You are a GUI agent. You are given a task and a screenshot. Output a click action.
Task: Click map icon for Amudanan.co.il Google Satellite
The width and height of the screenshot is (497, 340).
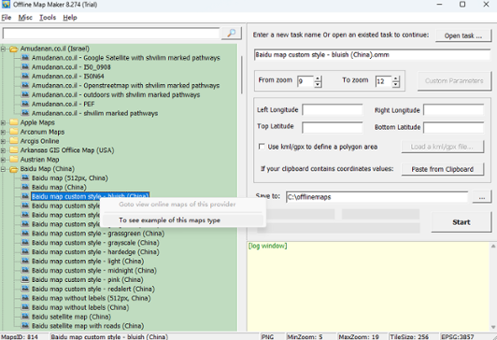click(x=25, y=58)
